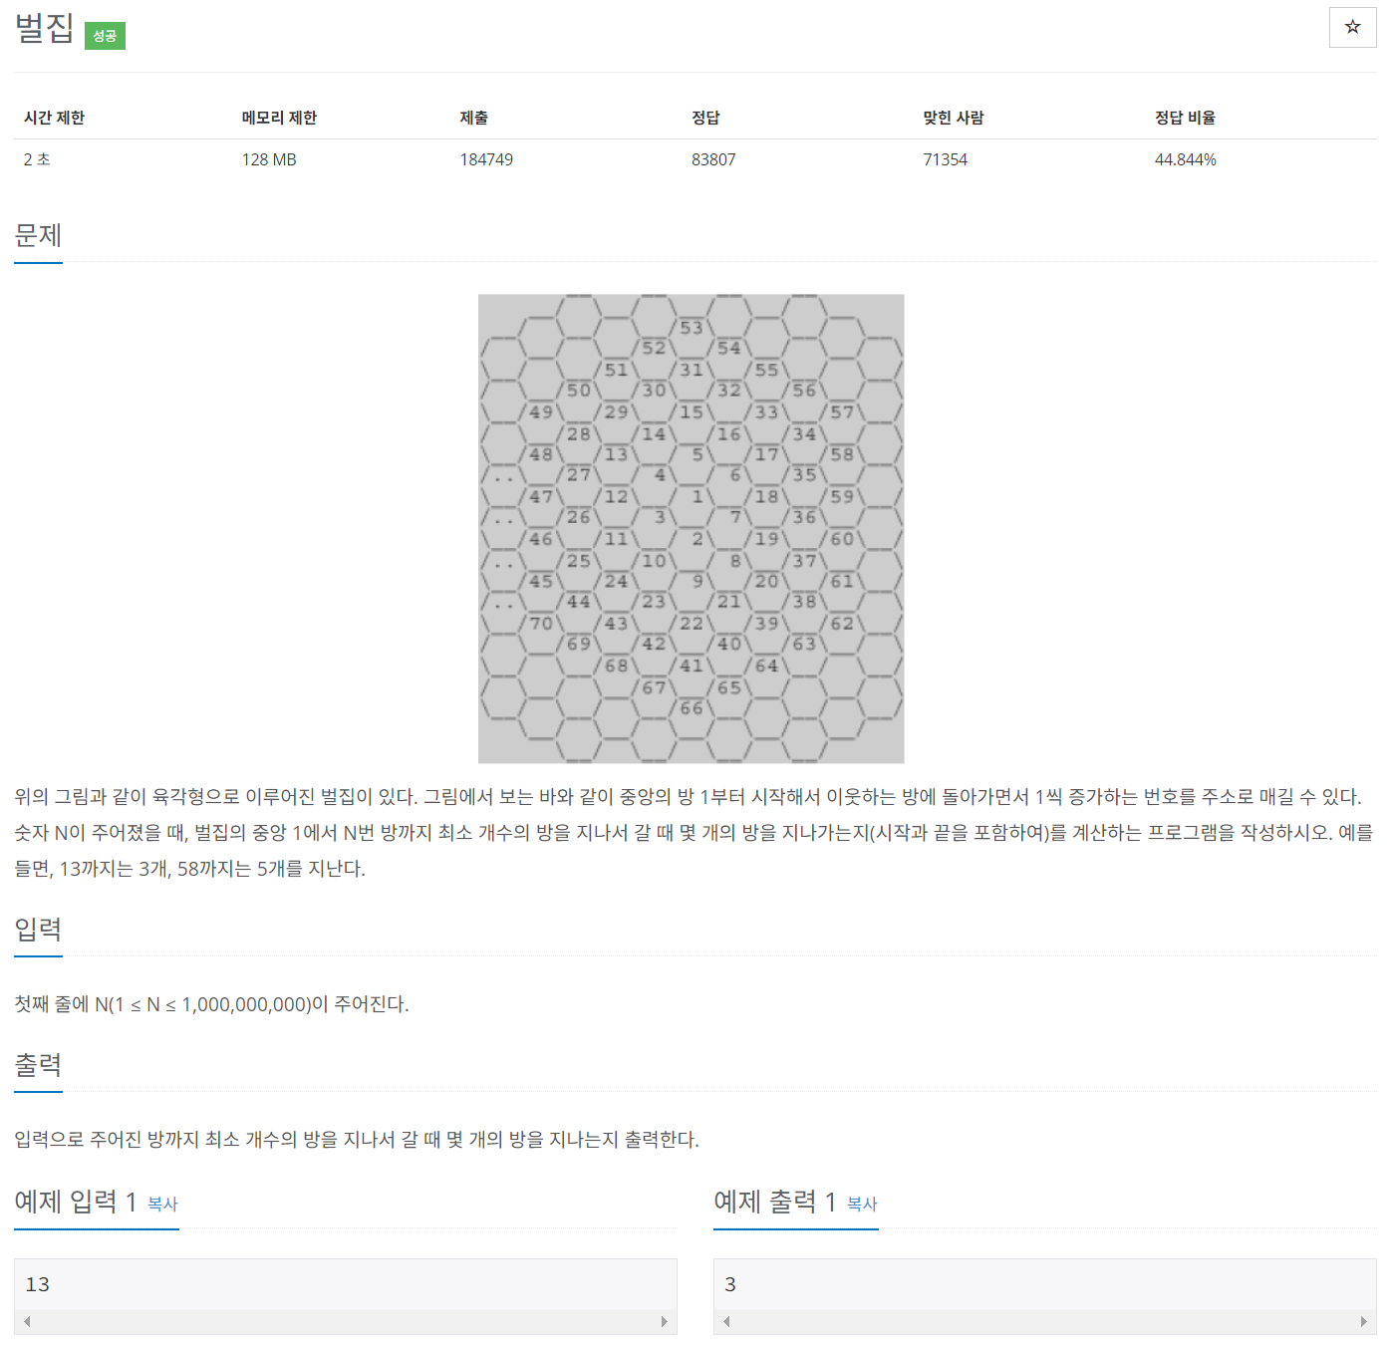
Task: Click right scroll arrow of sample output box
Action: coord(1364,1322)
